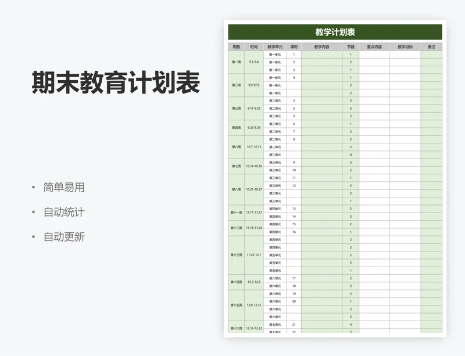Select the 备注 column header
Viewport: 465px width, 356px height.
[x=431, y=47]
